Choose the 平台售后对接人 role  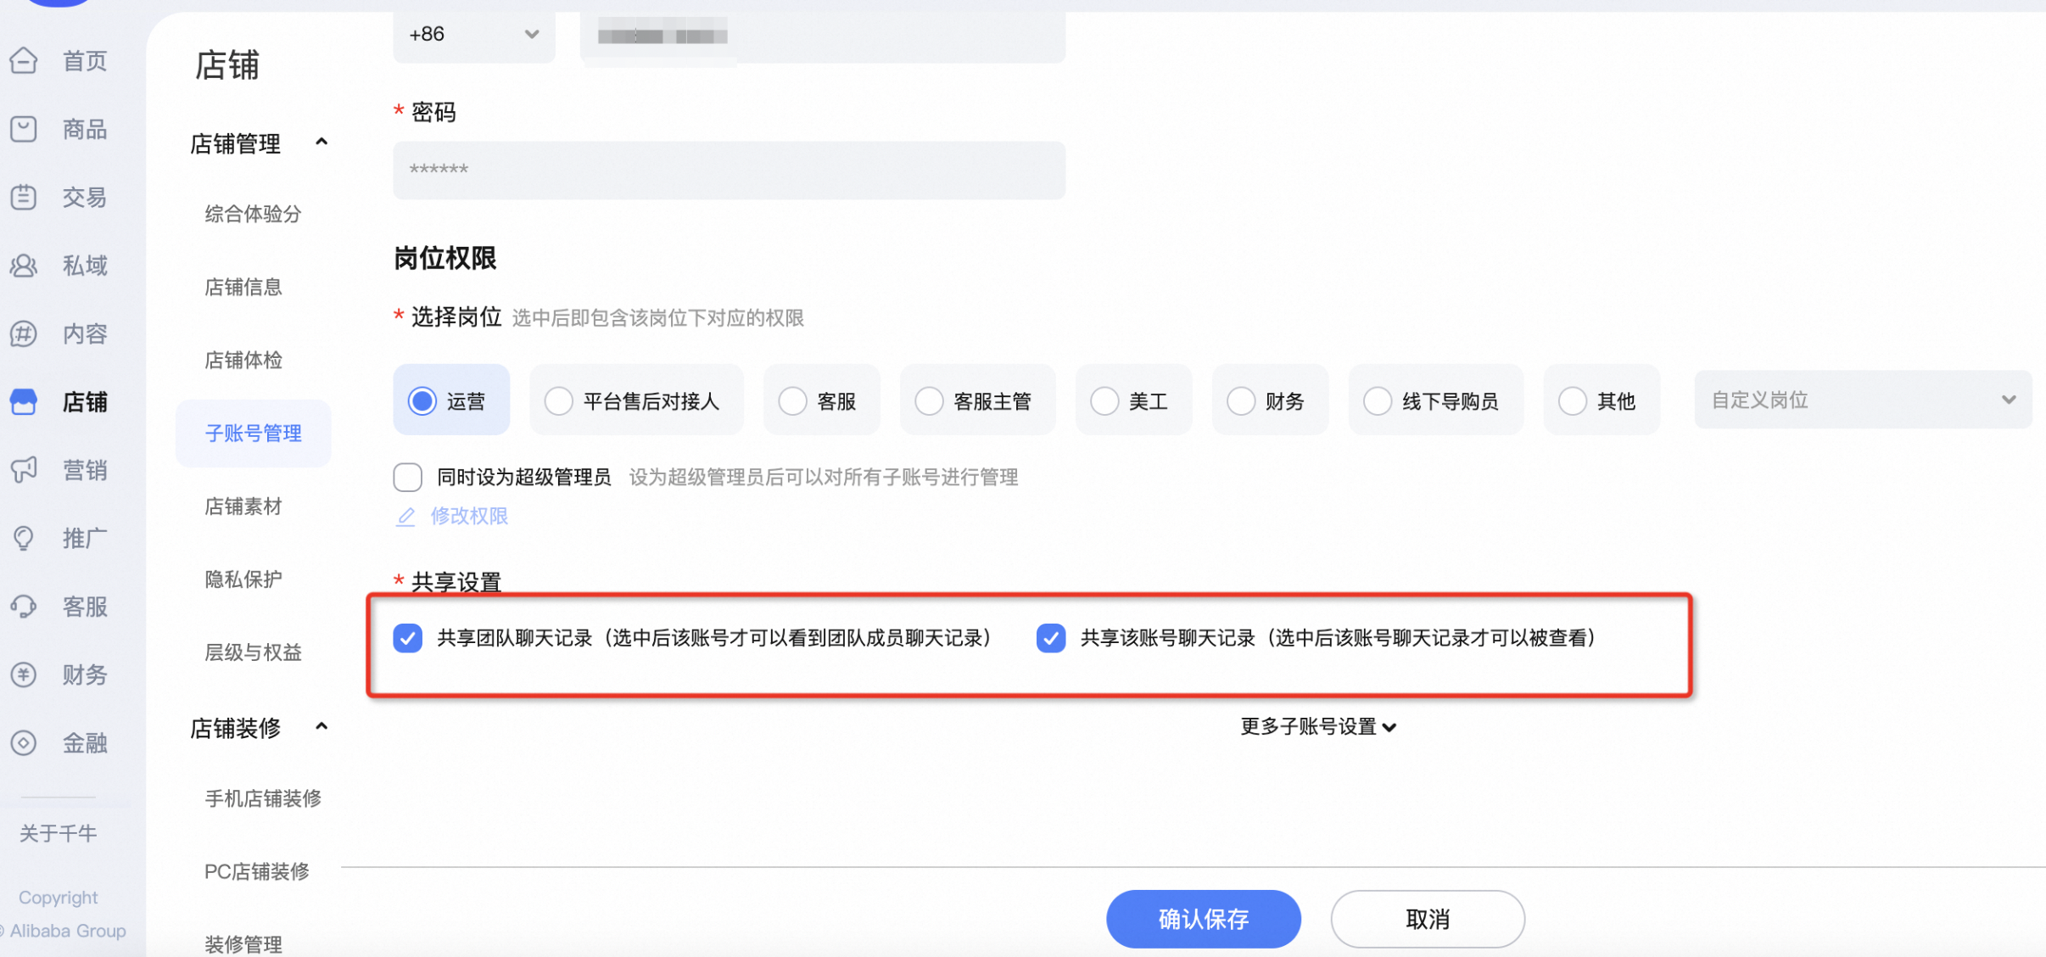636,400
